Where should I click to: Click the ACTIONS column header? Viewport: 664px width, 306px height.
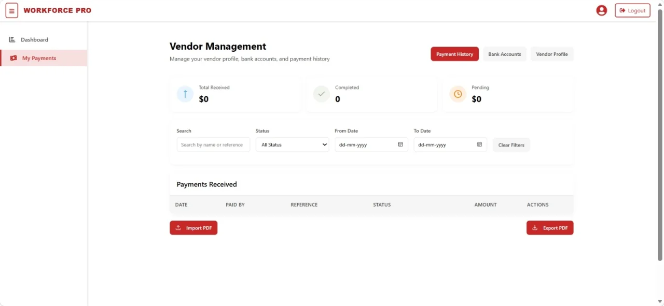(538, 205)
